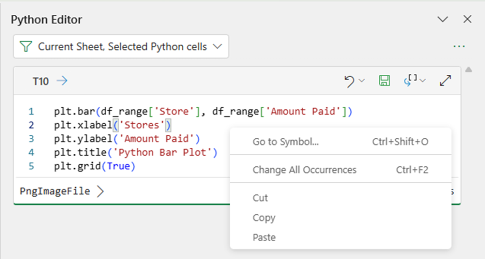Open the dropdown arrow beside the output type icon
485x259 pixels.
tap(422, 81)
